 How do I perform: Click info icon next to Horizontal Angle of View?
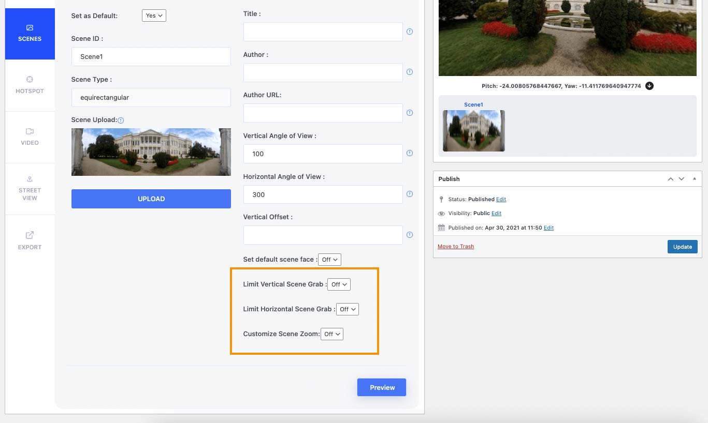(410, 194)
